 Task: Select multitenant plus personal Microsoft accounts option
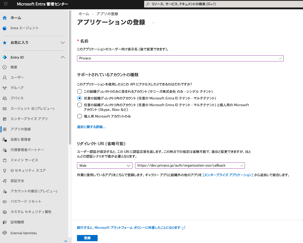(x=79, y=105)
